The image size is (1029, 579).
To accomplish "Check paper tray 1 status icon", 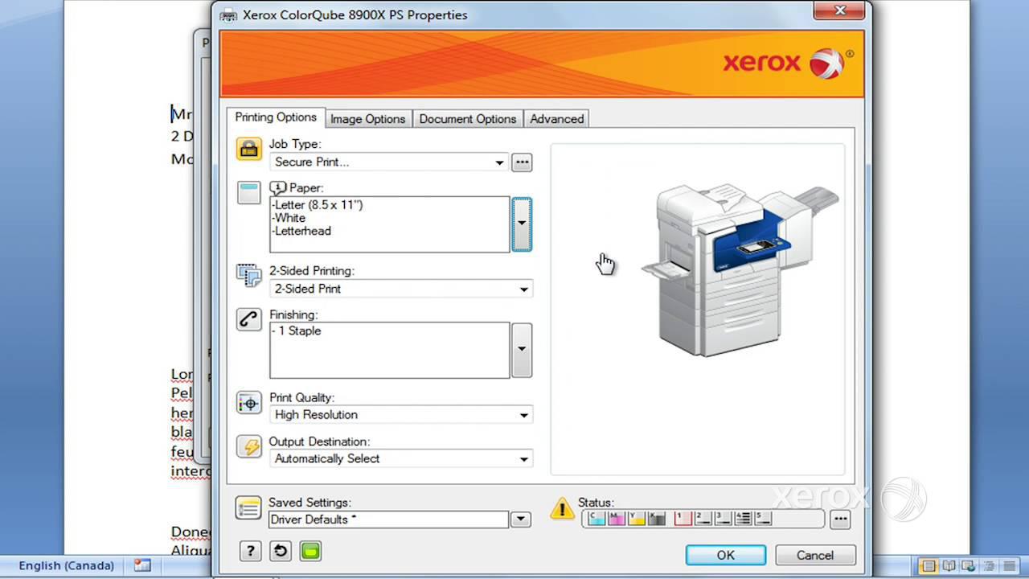I will click(683, 518).
